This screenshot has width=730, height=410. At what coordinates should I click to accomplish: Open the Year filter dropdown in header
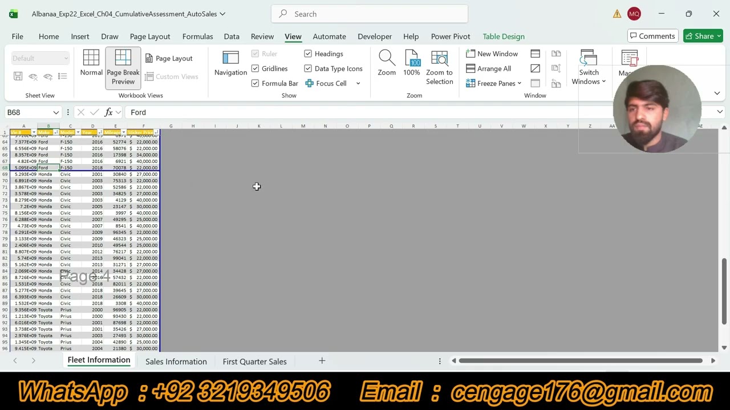[x=100, y=132]
